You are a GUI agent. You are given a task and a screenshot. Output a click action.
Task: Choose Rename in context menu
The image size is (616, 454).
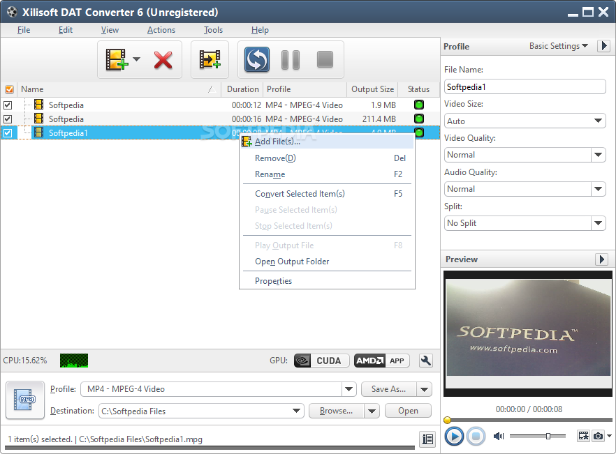click(x=328, y=174)
